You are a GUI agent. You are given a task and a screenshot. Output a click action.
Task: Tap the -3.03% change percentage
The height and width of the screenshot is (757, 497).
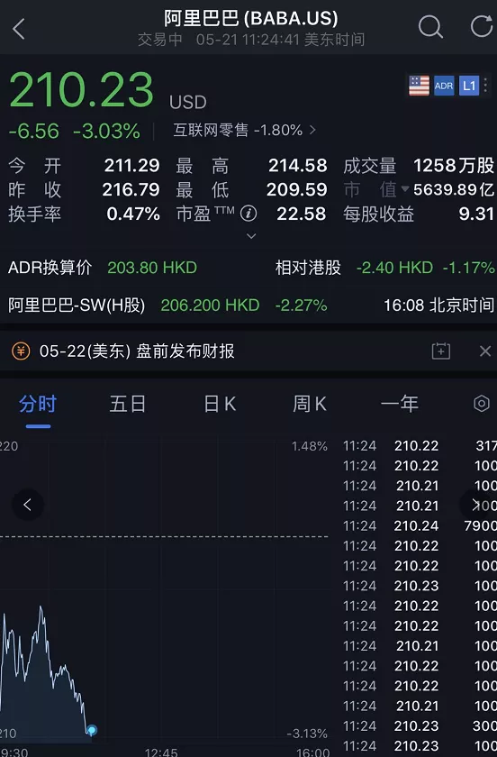(106, 132)
